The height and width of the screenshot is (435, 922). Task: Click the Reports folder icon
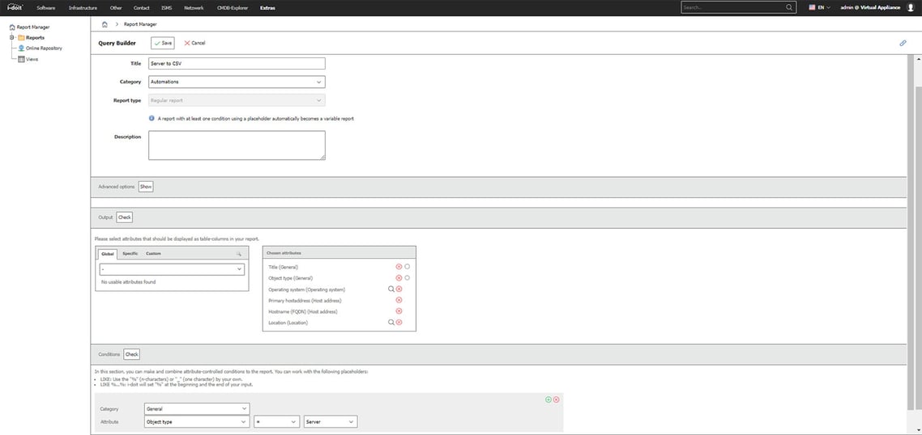pos(21,37)
